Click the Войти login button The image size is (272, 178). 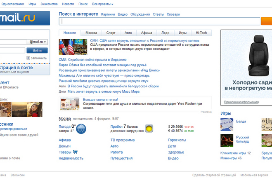pos(37,50)
